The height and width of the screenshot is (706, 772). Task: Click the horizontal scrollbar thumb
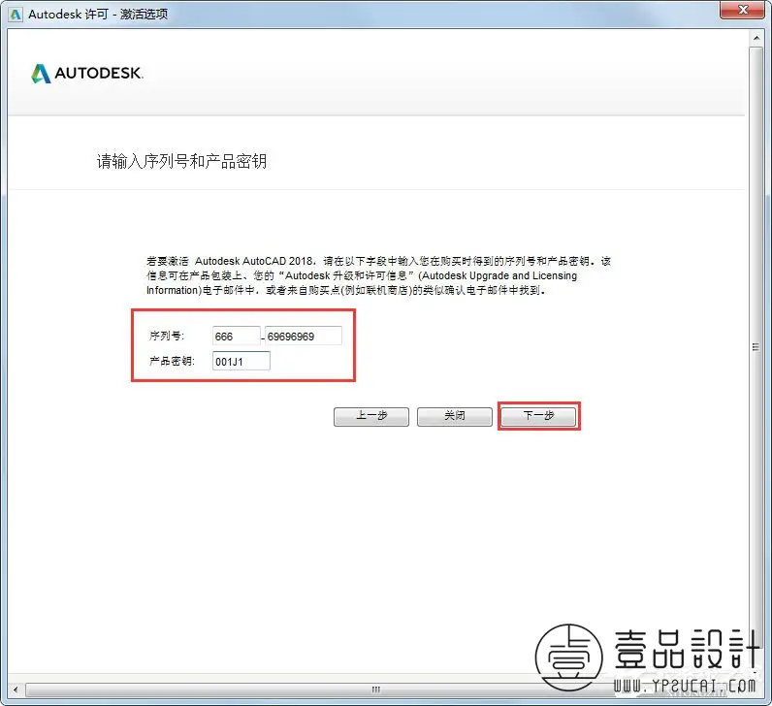(x=375, y=690)
